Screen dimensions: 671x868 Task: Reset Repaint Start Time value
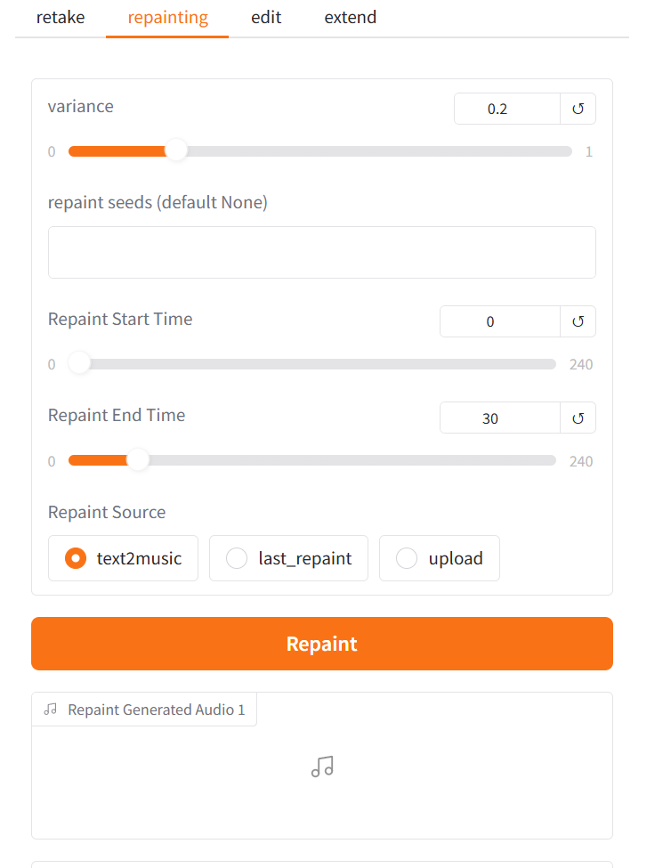tap(578, 321)
